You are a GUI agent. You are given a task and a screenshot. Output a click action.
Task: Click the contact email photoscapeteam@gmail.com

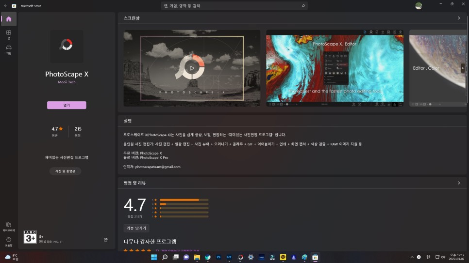tap(158, 167)
